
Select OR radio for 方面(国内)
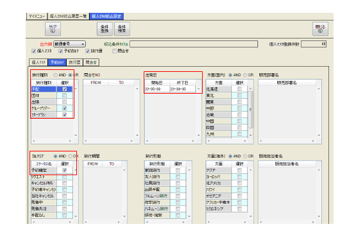245,75
